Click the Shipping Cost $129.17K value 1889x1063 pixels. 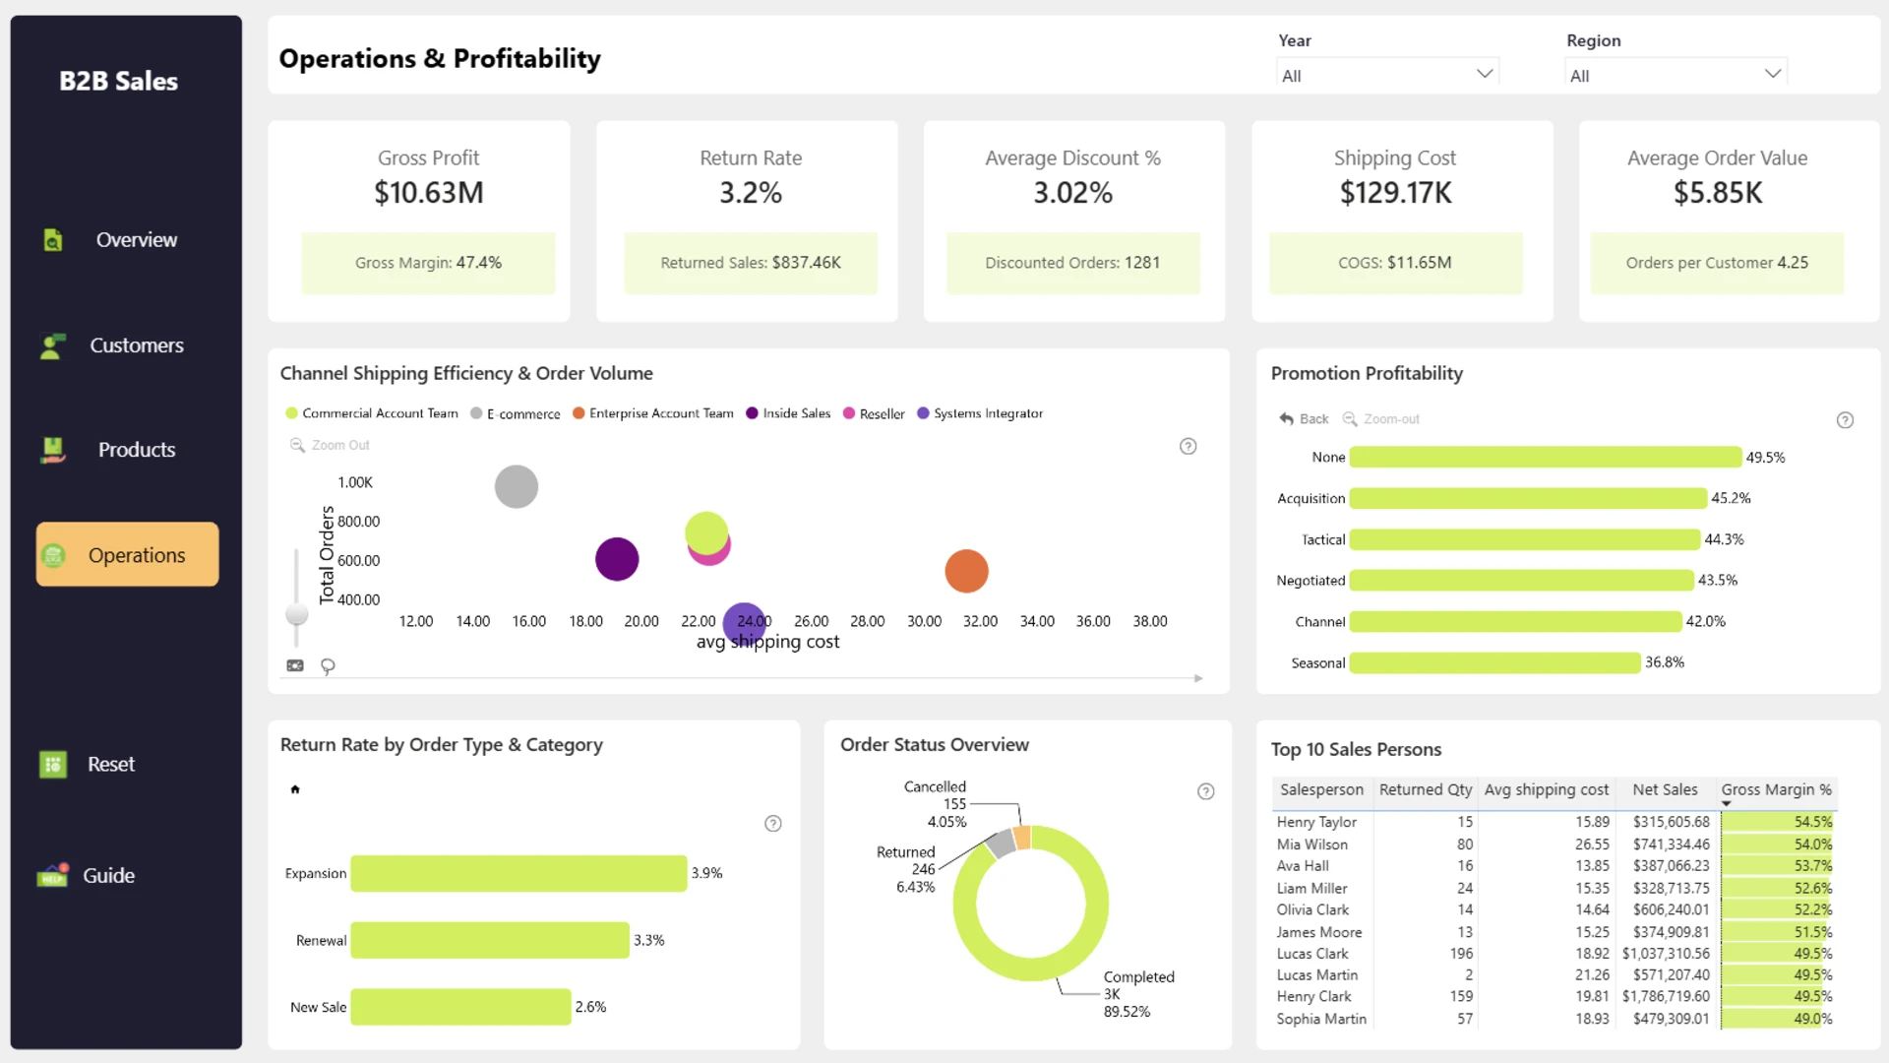pyautogui.click(x=1395, y=193)
